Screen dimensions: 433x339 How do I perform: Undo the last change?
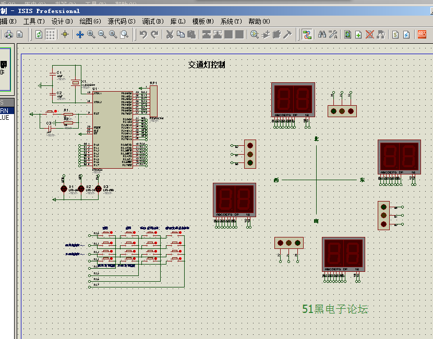click(x=143, y=34)
